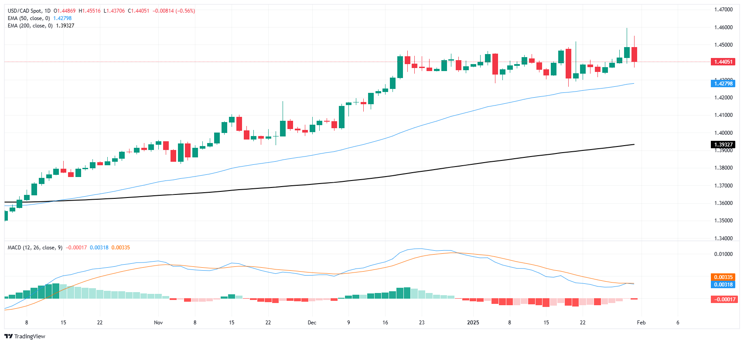
Task: Click the Feb label on time axis
Action: pyautogui.click(x=641, y=323)
